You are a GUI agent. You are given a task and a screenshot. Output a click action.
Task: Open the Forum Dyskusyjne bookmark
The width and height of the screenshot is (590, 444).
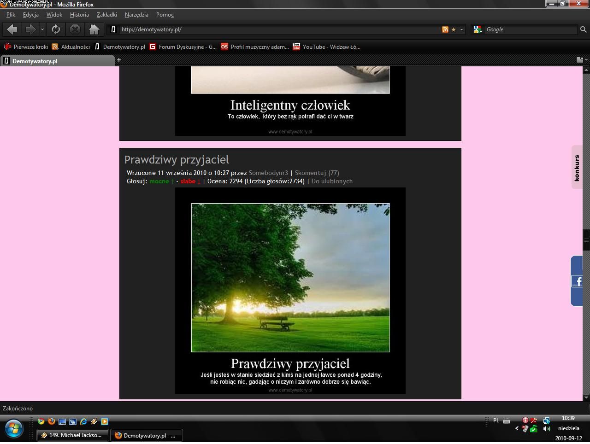[x=183, y=47]
